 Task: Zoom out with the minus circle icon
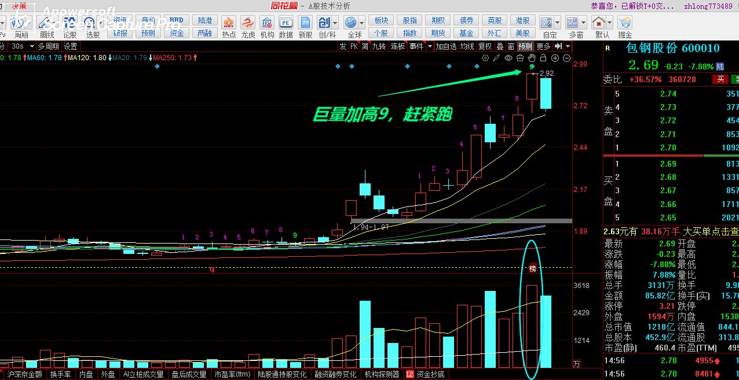click(566, 58)
